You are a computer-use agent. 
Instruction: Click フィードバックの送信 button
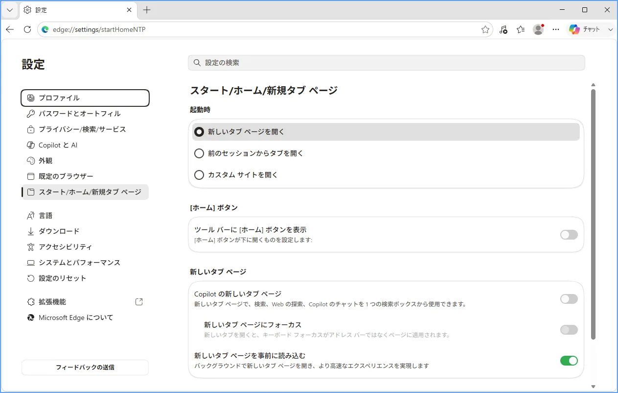pos(85,367)
